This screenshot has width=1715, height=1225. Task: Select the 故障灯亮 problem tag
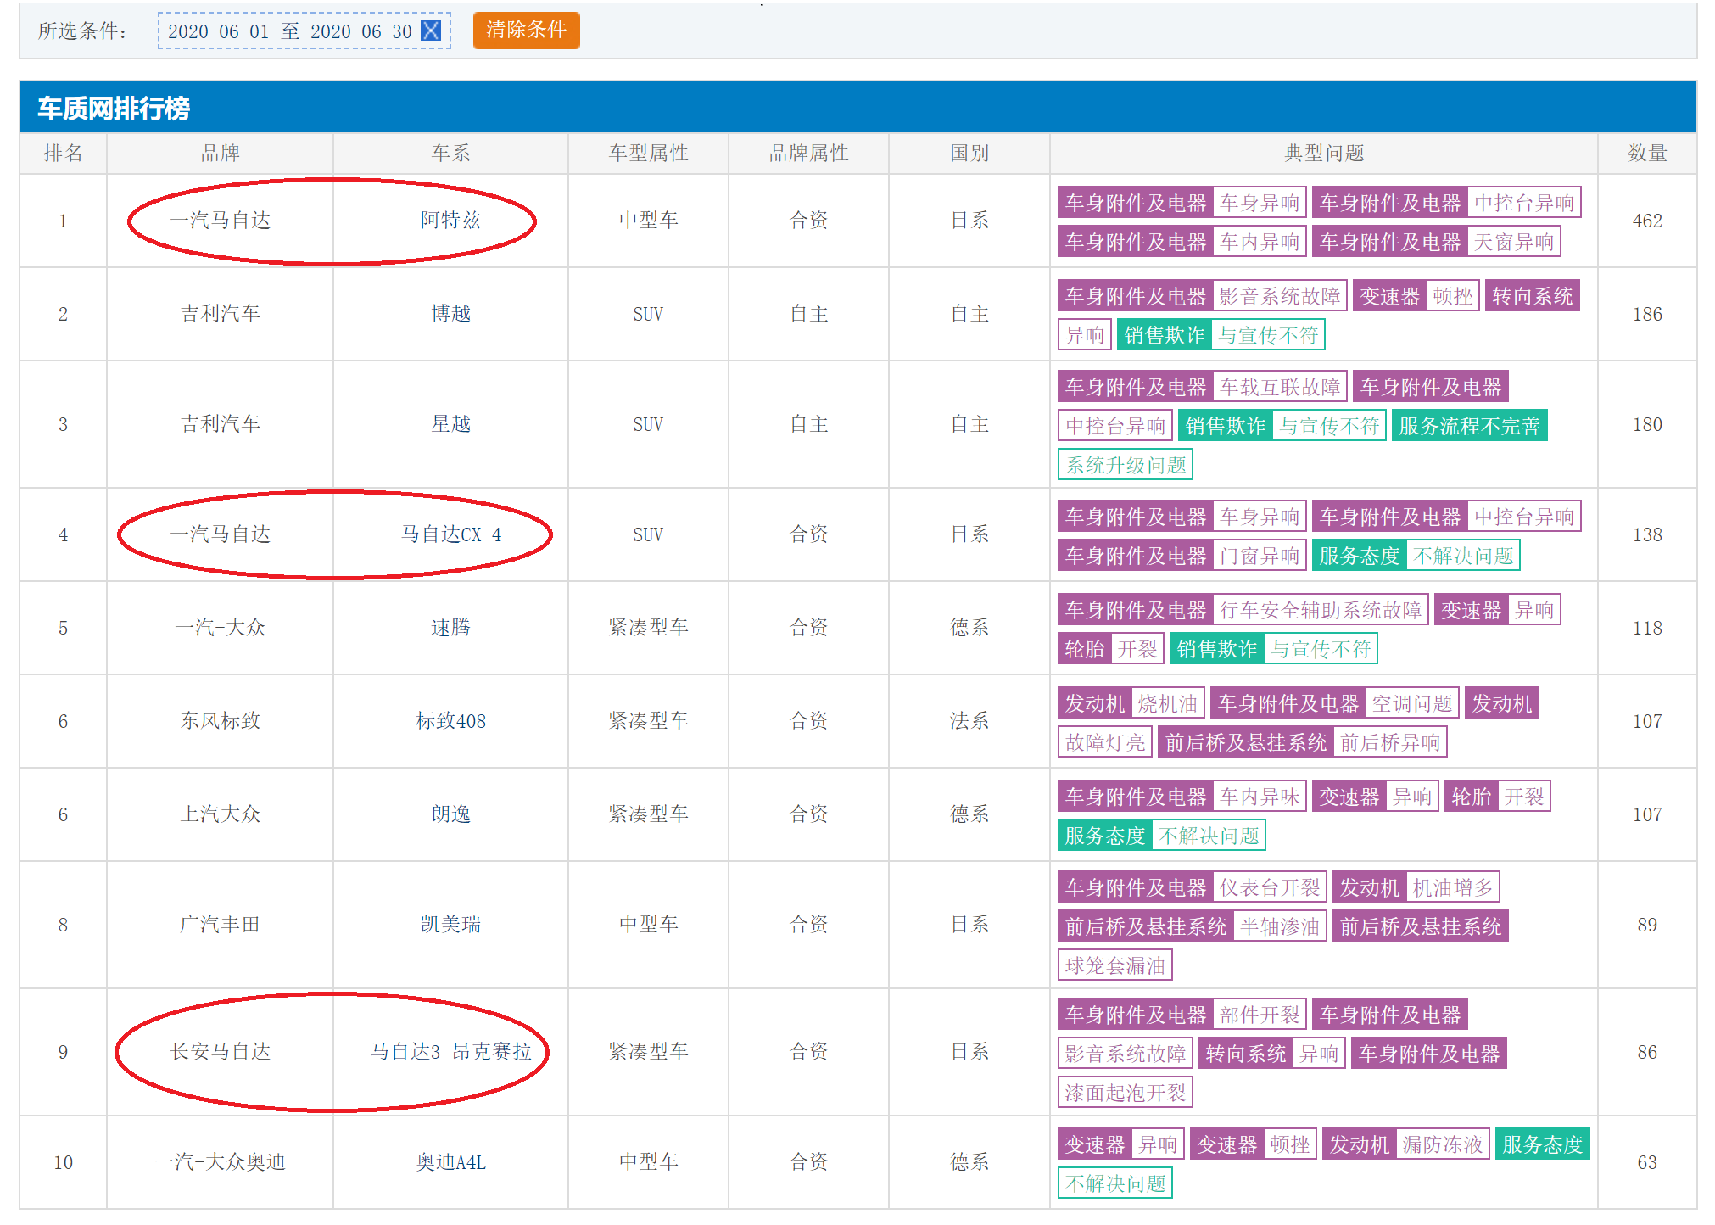tap(1105, 743)
